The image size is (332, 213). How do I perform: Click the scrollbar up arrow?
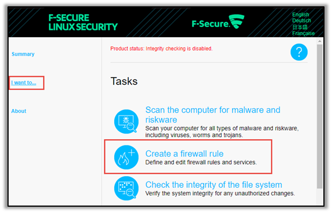tap(320, 41)
